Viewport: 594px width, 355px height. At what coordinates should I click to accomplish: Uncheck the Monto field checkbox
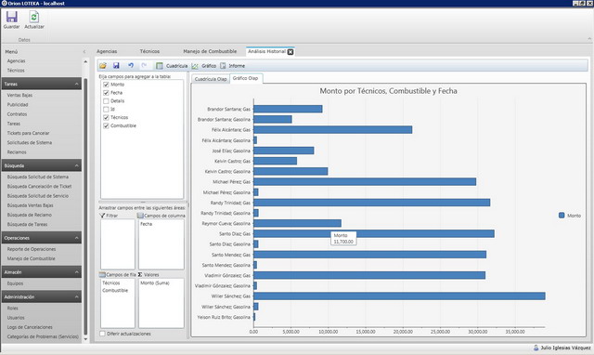pos(106,85)
